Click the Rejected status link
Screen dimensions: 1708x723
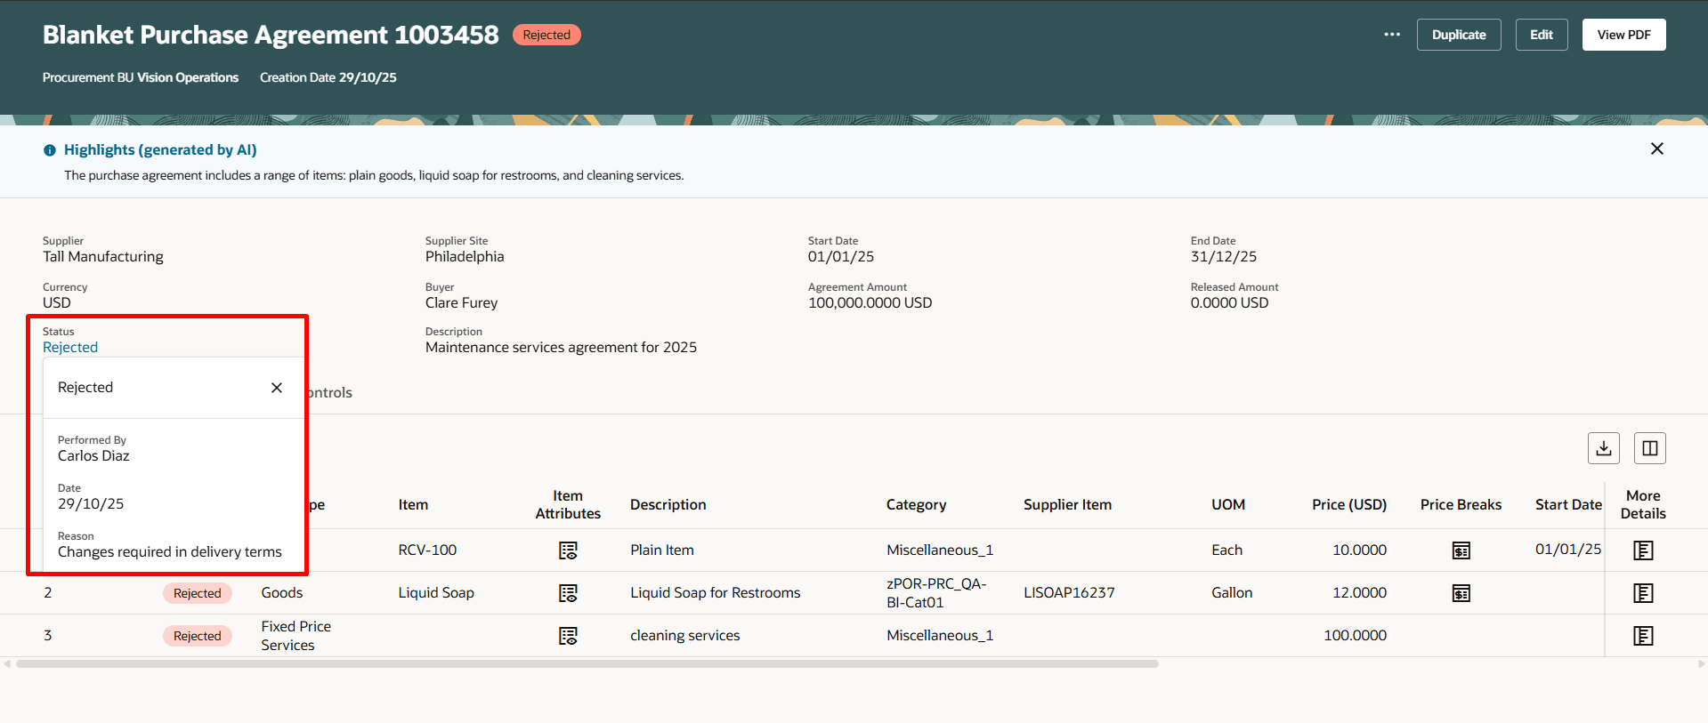(x=70, y=347)
